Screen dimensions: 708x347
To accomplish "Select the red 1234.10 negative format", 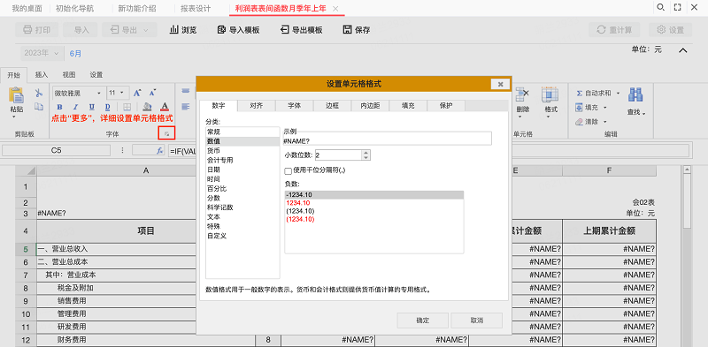I will [x=297, y=203].
